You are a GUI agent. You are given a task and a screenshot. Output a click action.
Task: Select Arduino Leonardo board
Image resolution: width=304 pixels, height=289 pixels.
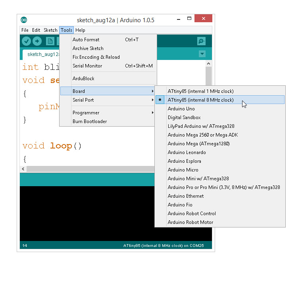click(x=220, y=152)
